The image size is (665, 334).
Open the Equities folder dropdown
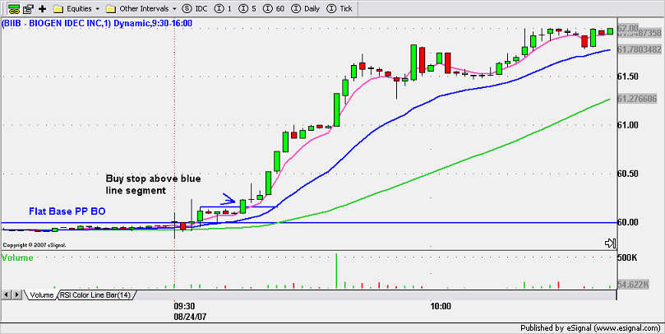click(76, 8)
